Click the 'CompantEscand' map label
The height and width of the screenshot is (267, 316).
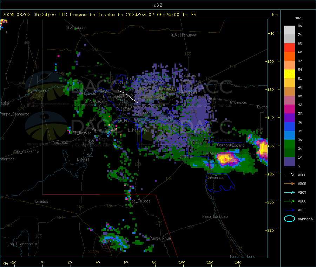(x=231, y=145)
